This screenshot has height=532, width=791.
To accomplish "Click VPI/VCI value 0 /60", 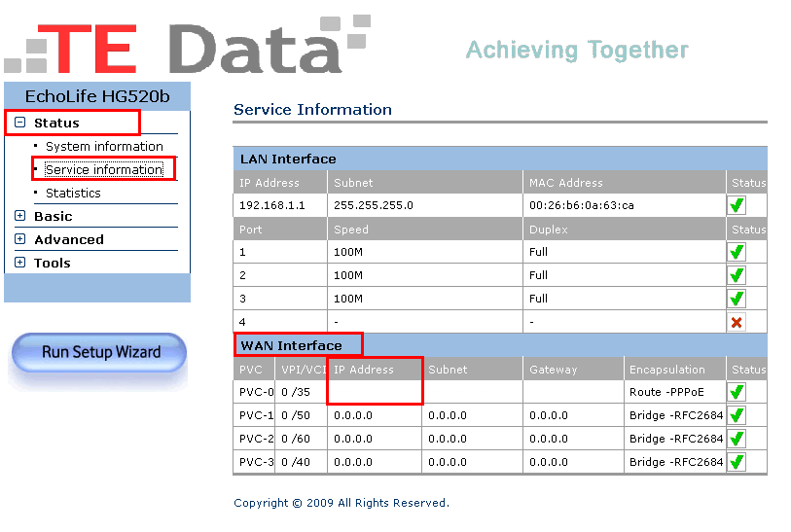I will click(x=296, y=439).
